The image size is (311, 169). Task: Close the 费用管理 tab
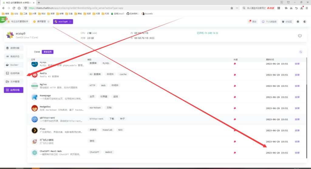49,21
